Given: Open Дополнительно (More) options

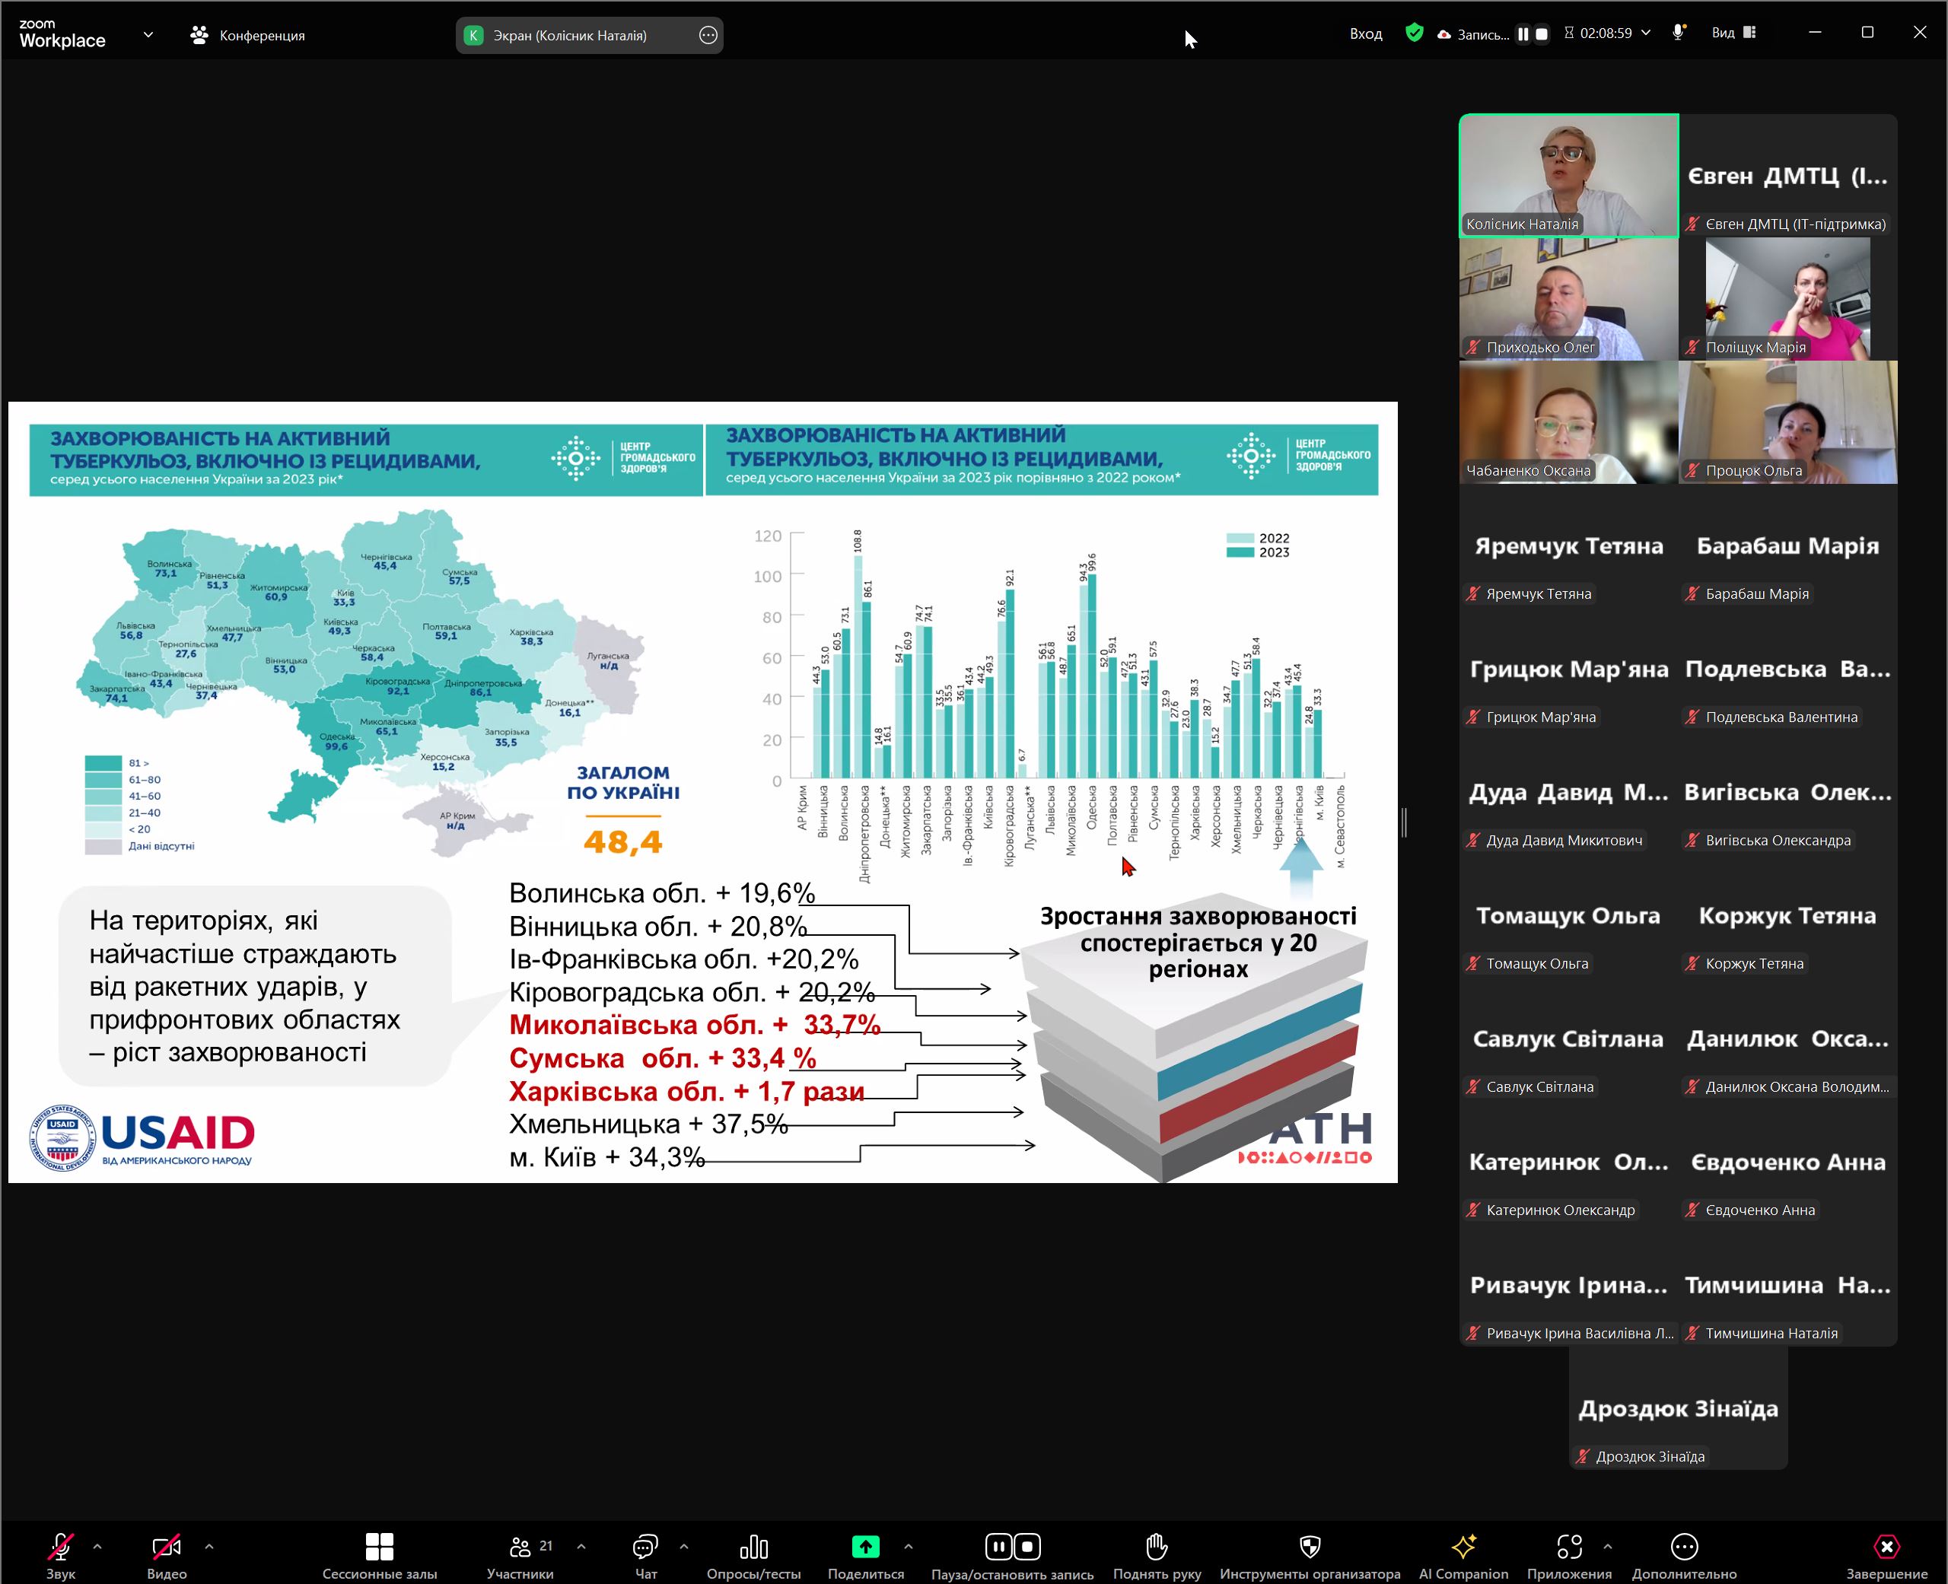Looking at the screenshot, I should tap(1683, 1547).
